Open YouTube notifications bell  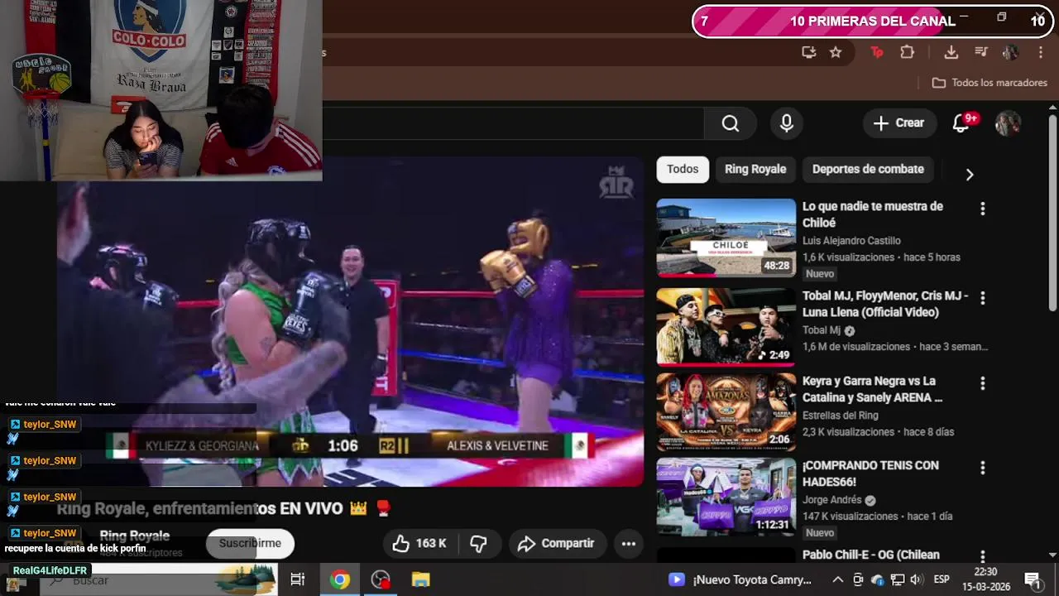click(x=961, y=123)
